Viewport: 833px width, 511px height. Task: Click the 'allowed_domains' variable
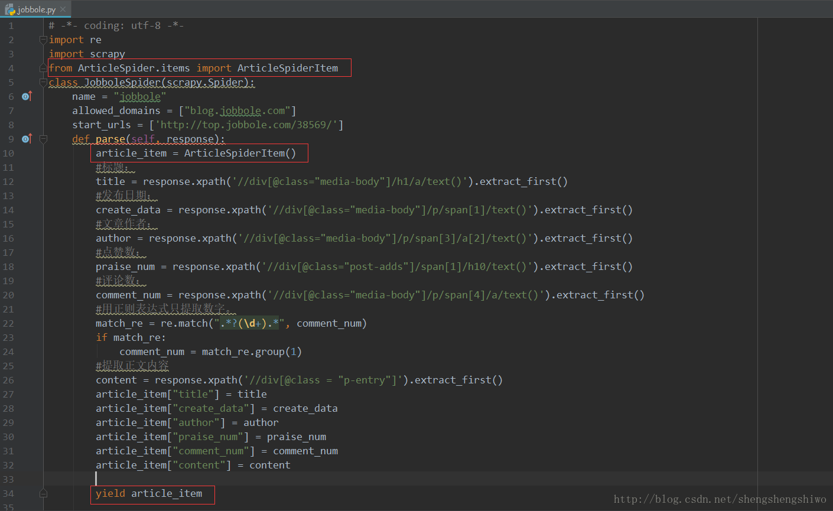coord(116,110)
